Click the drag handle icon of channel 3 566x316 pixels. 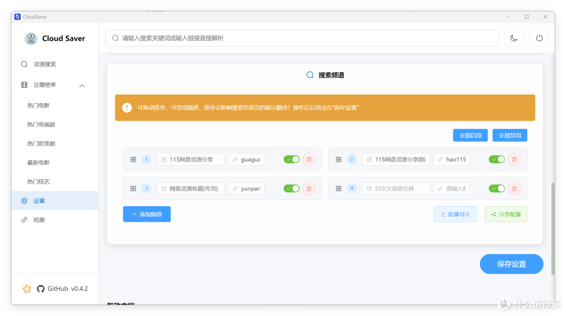133,188
